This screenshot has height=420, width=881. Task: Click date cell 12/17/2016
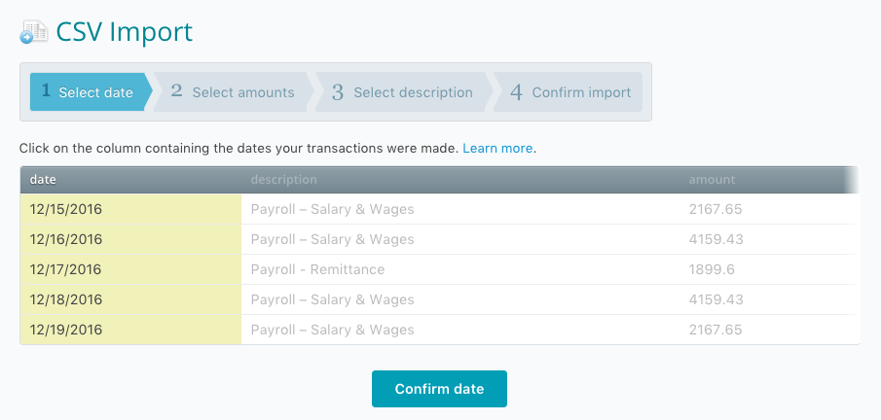pos(66,269)
